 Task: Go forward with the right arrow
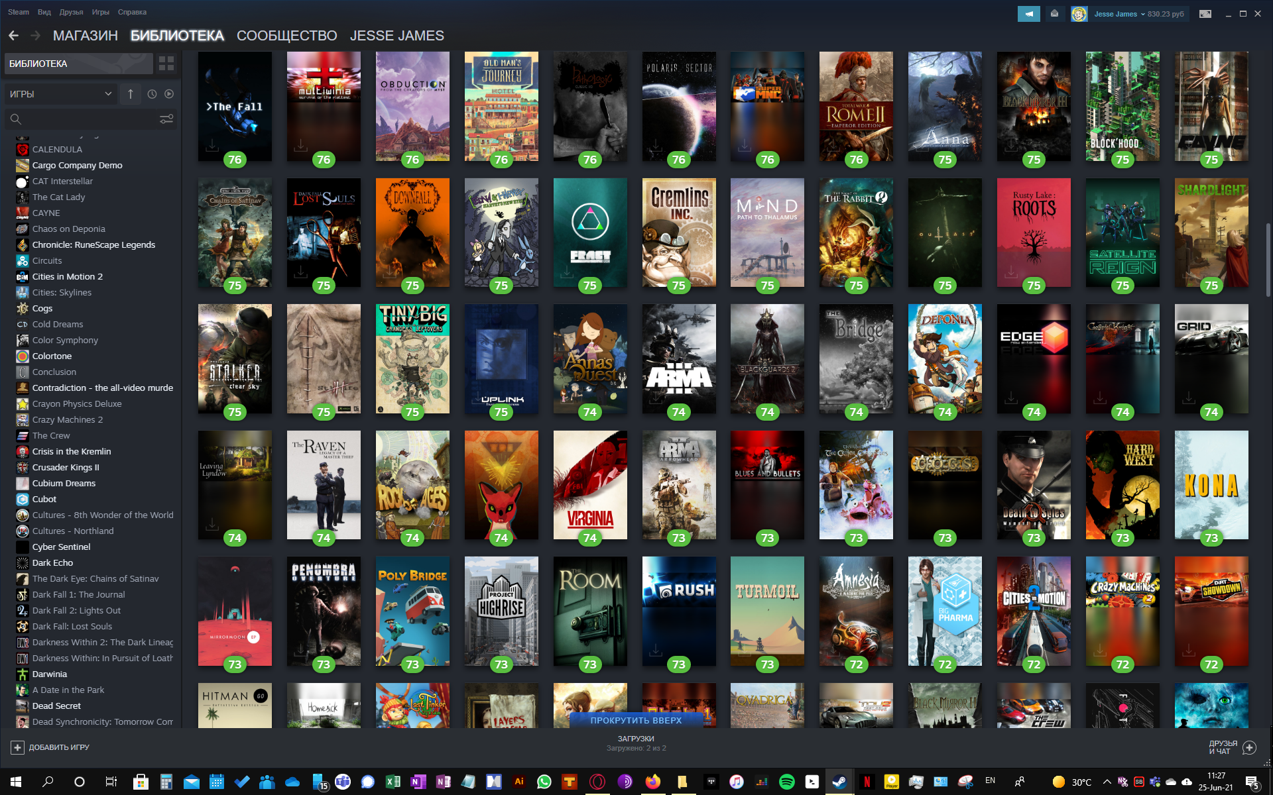(x=36, y=36)
